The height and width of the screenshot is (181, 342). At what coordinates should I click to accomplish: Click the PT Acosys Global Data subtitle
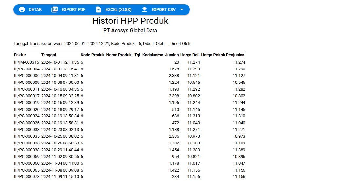(x=130, y=31)
